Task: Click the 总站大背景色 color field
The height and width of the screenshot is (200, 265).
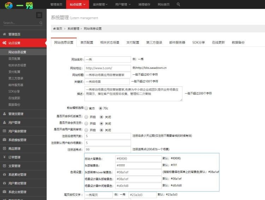Action: (138, 159)
